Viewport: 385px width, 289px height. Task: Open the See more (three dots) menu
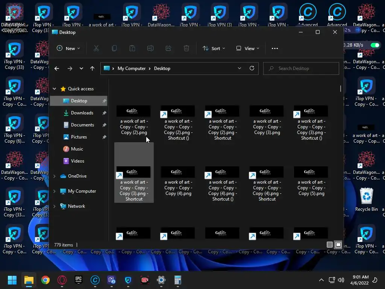click(x=275, y=49)
